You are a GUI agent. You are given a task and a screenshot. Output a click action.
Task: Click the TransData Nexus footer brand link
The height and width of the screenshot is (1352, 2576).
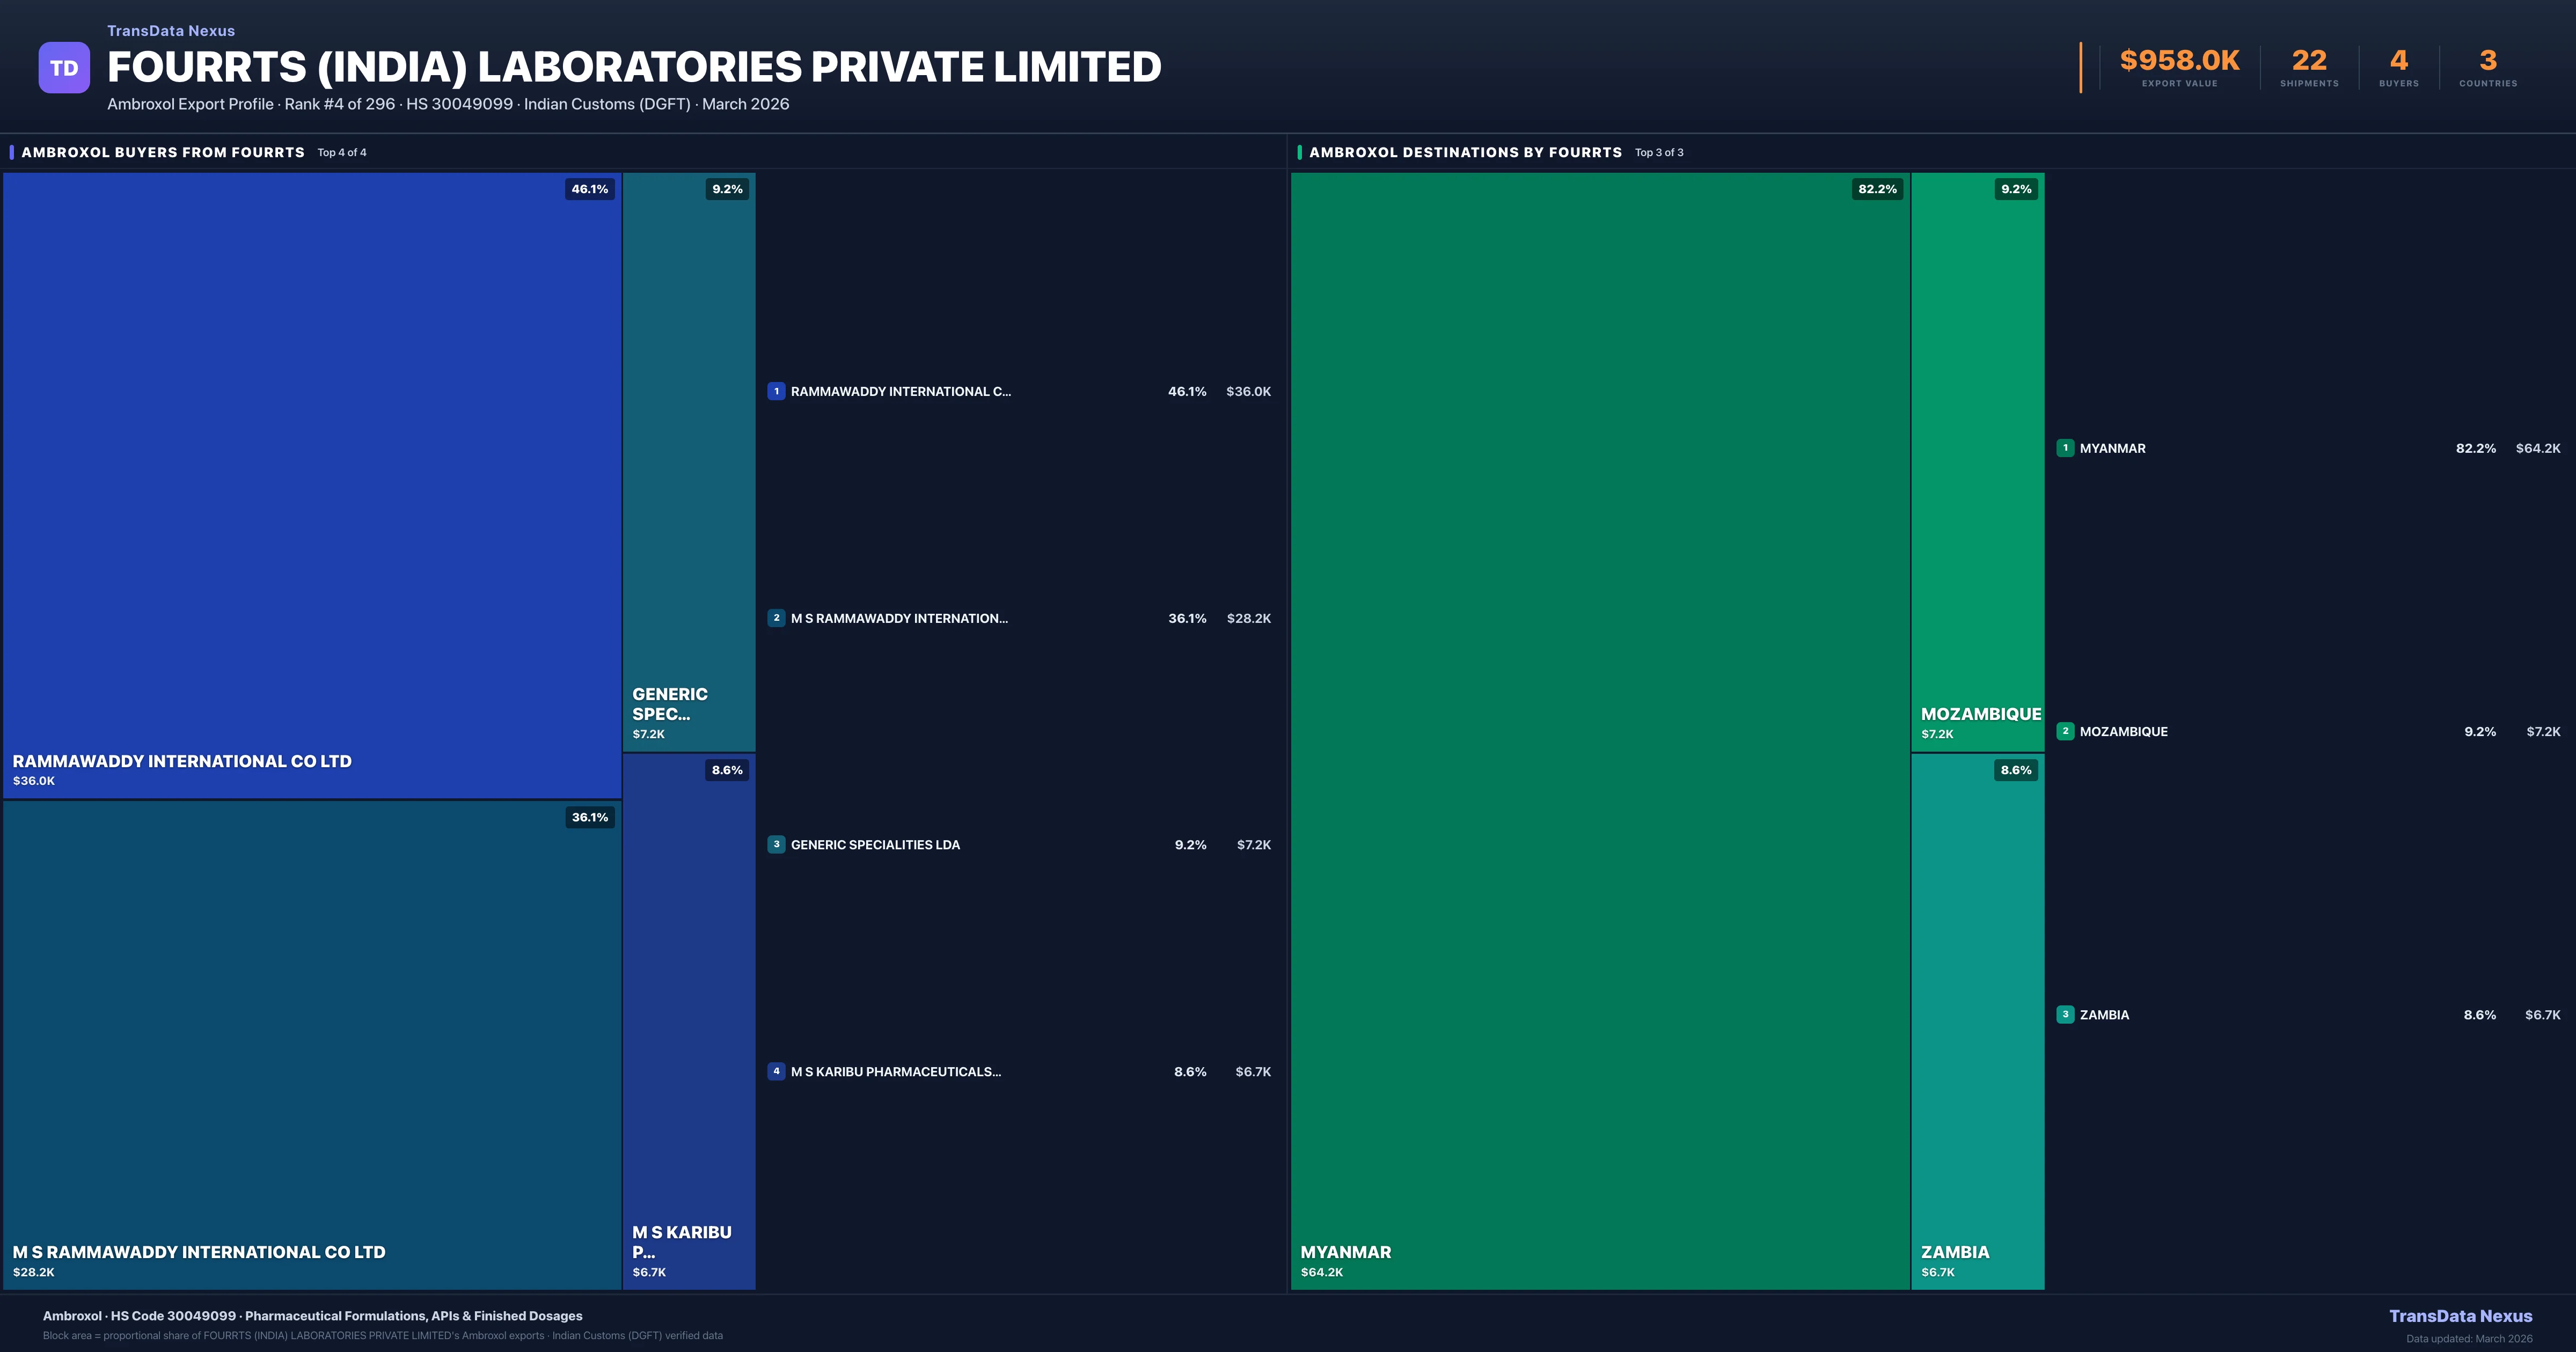2460,1316
